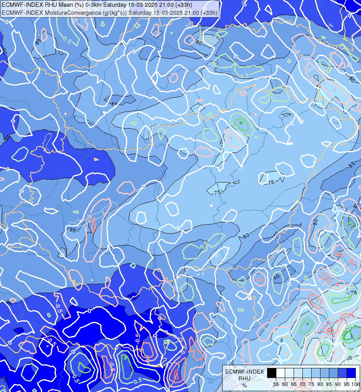Select the legend swatch between 65 and 70
Viewport: 361px width, 392px height.
click(x=298, y=373)
